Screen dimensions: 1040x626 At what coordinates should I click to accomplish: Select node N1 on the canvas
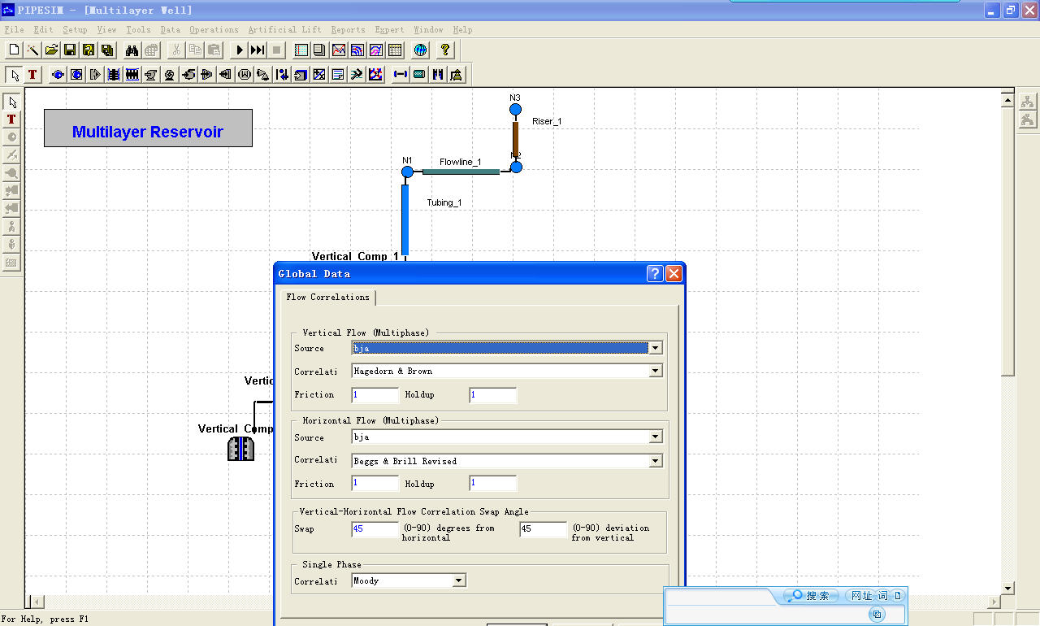click(x=408, y=172)
